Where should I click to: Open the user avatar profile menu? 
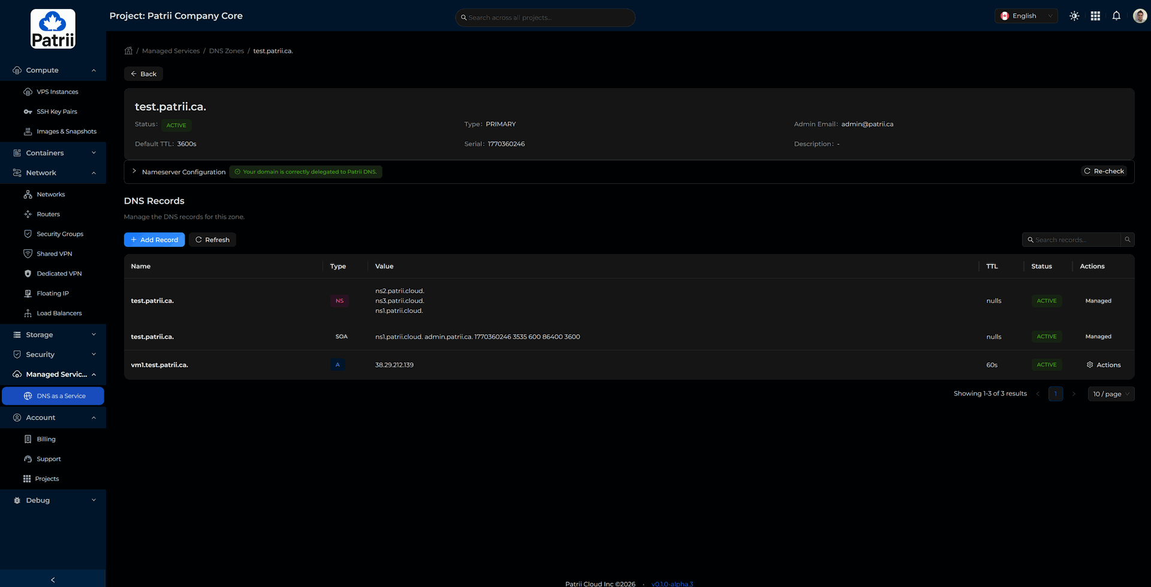pos(1140,16)
